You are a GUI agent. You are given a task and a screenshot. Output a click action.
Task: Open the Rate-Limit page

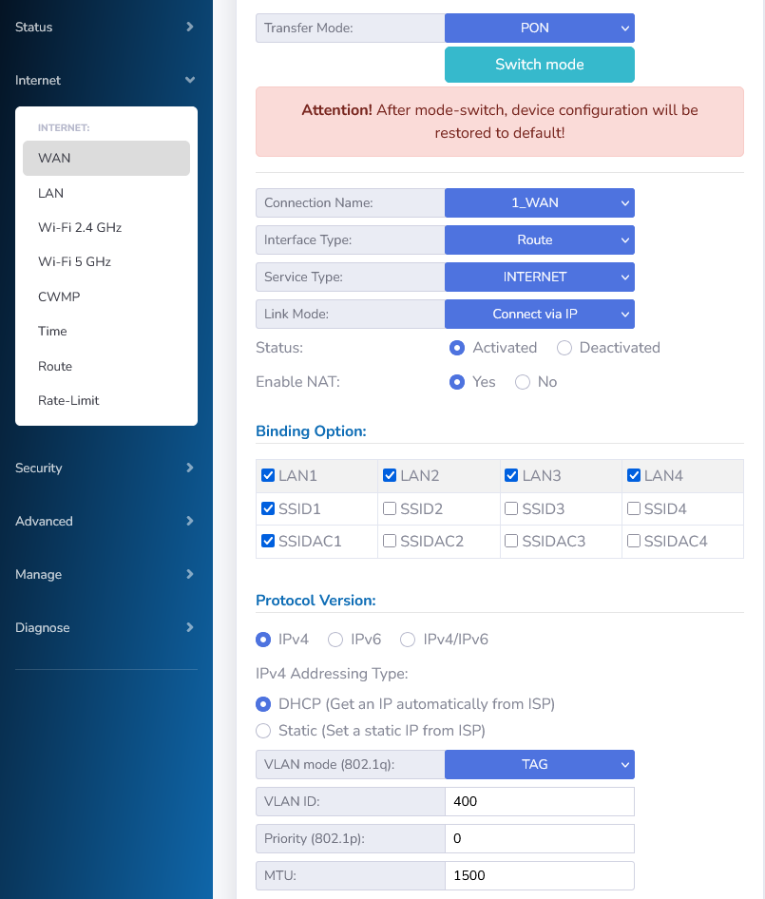coord(68,400)
